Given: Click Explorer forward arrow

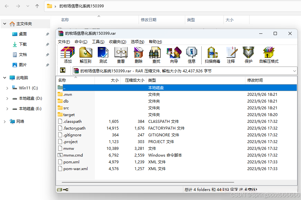Looking at the screenshot, I should (x=18, y=6).
